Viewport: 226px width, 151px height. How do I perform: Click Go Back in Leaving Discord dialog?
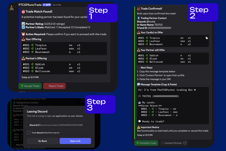coord(42,141)
